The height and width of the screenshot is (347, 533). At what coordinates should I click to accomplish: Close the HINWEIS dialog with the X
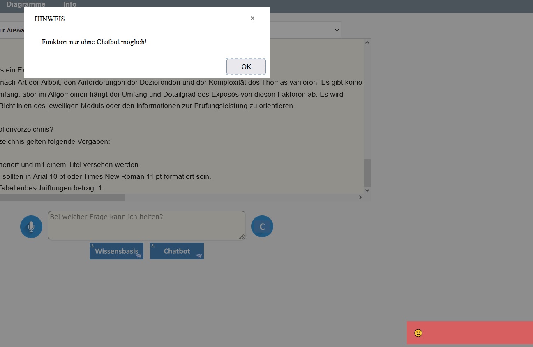click(x=252, y=19)
